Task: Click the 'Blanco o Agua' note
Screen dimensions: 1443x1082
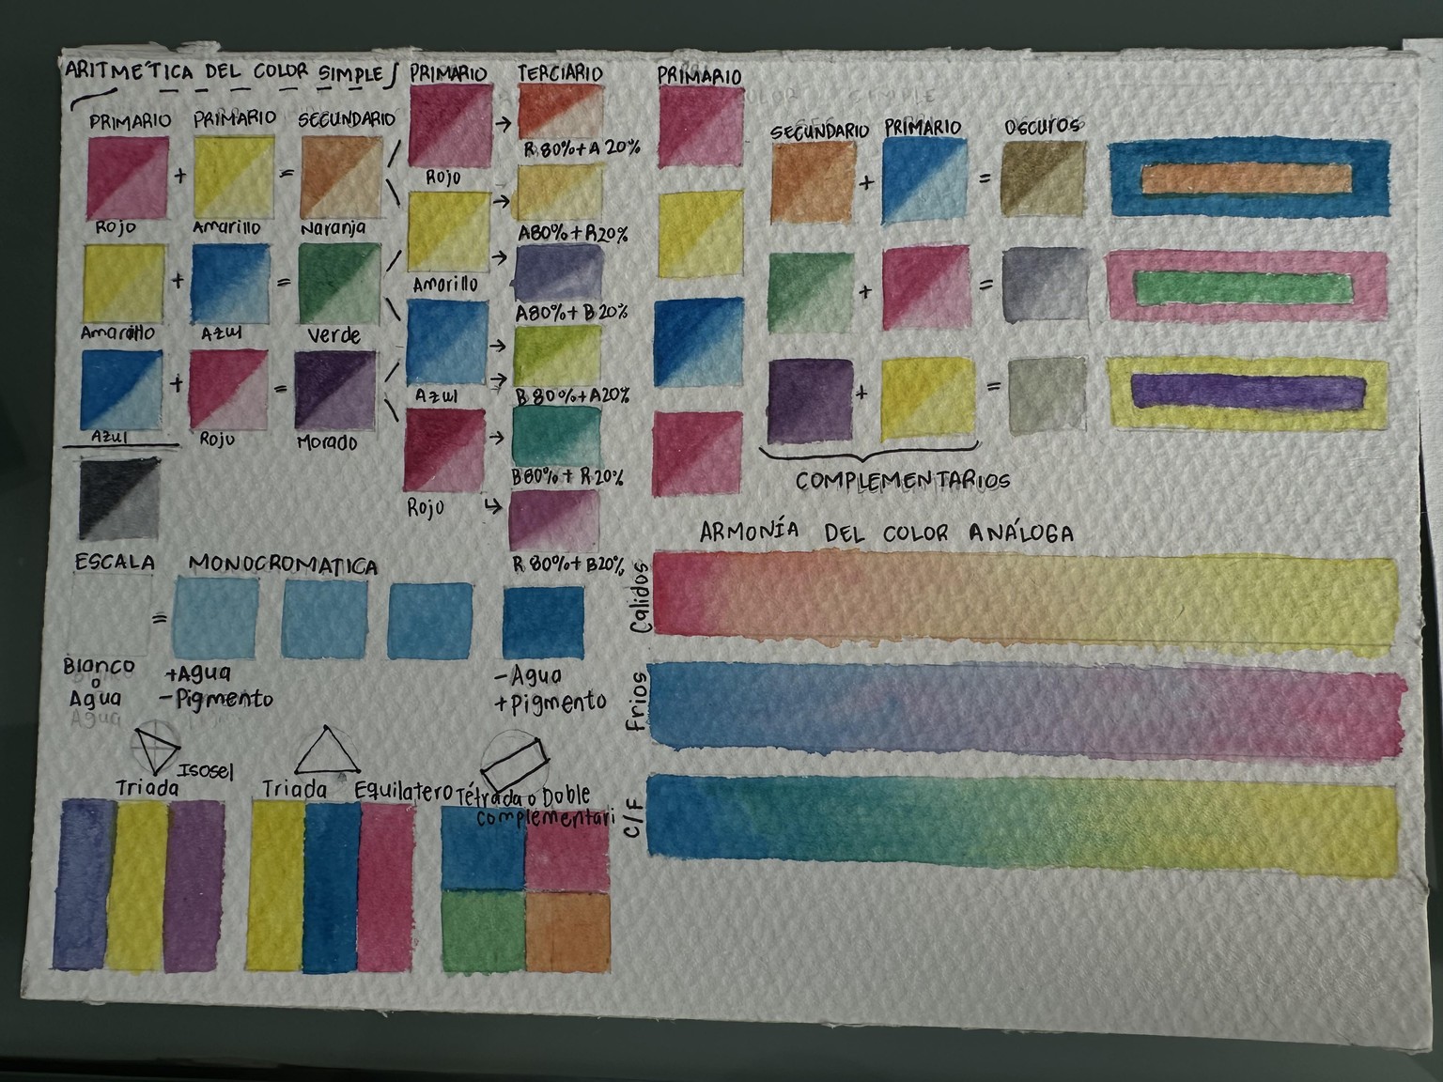Action: [99, 683]
